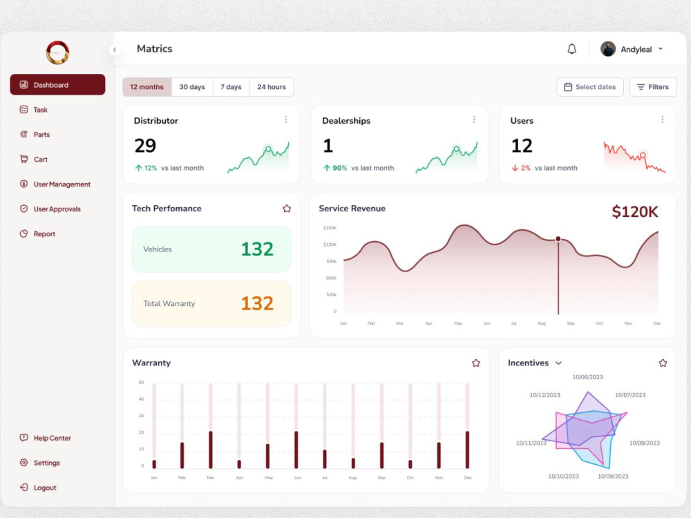Click the User Management icon
The height and width of the screenshot is (518, 691).
(x=23, y=184)
